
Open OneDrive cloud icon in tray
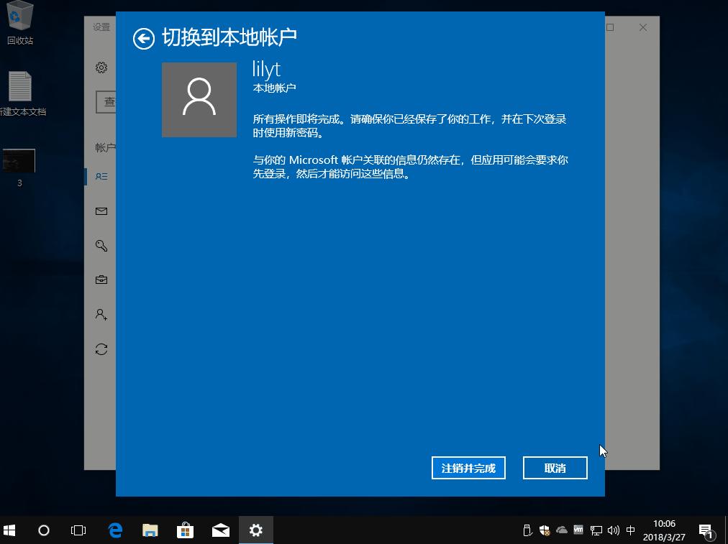click(x=560, y=530)
